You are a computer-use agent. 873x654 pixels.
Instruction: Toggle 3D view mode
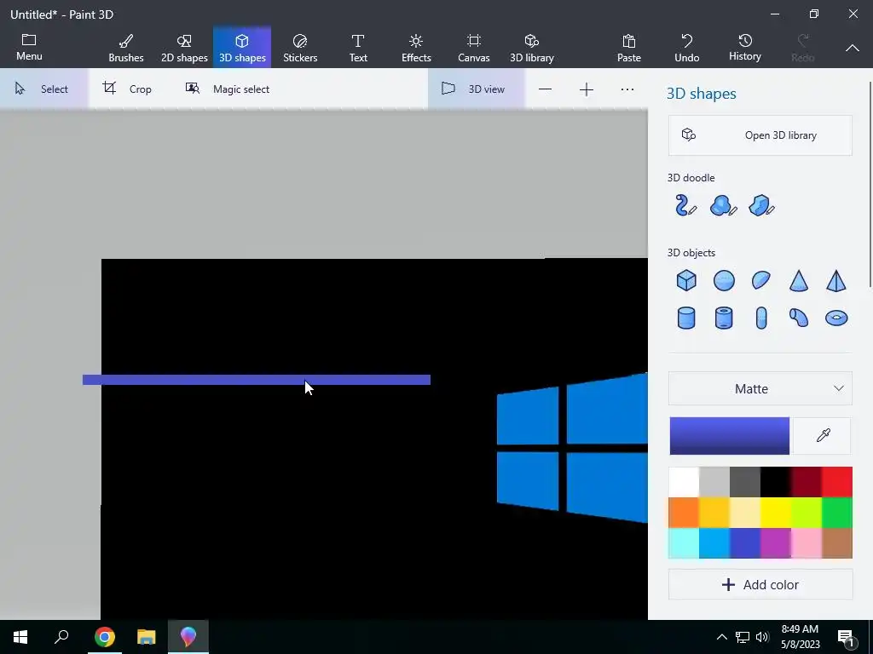pyautogui.click(x=476, y=89)
